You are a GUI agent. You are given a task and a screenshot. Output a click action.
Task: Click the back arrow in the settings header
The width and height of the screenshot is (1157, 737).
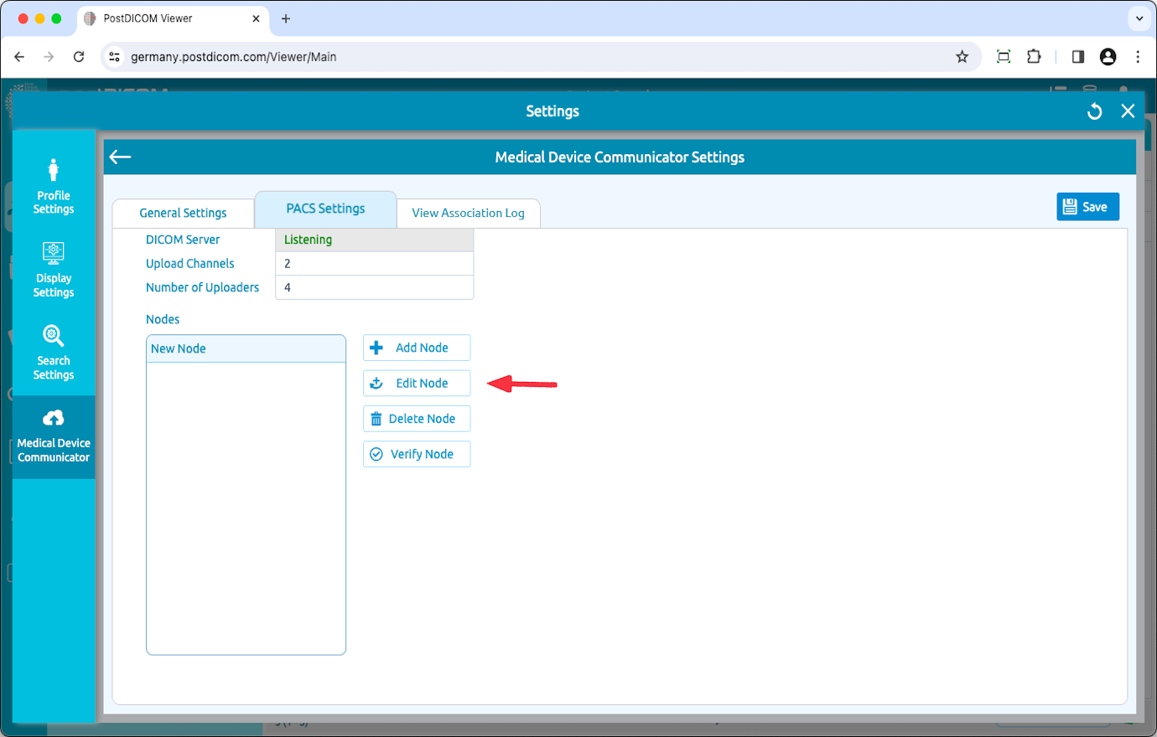[120, 157]
